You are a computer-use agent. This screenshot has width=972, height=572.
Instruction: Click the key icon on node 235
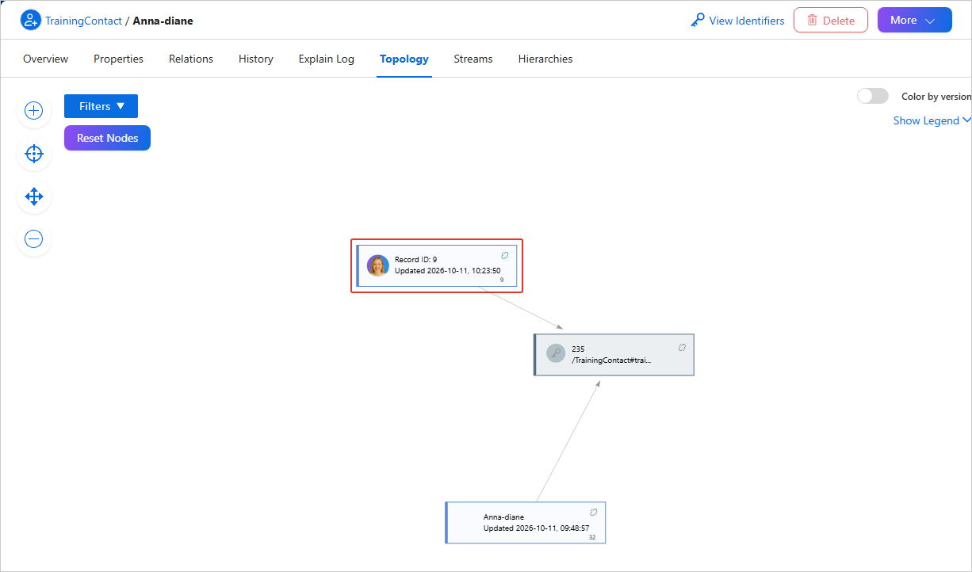tap(556, 353)
